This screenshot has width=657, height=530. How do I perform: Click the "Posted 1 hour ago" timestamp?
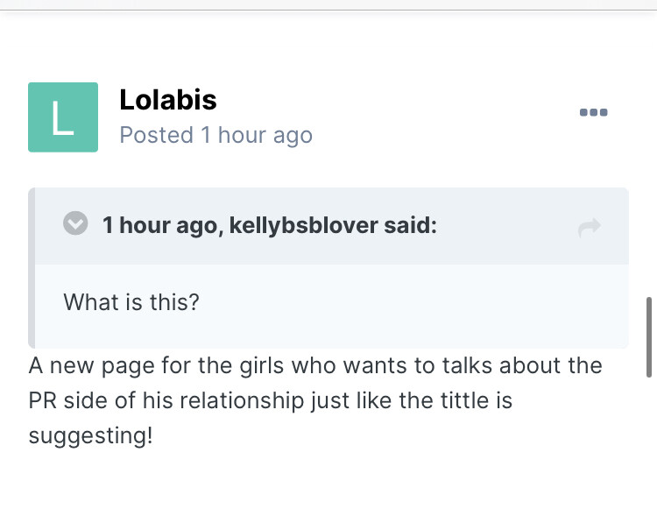click(x=215, y=135)
